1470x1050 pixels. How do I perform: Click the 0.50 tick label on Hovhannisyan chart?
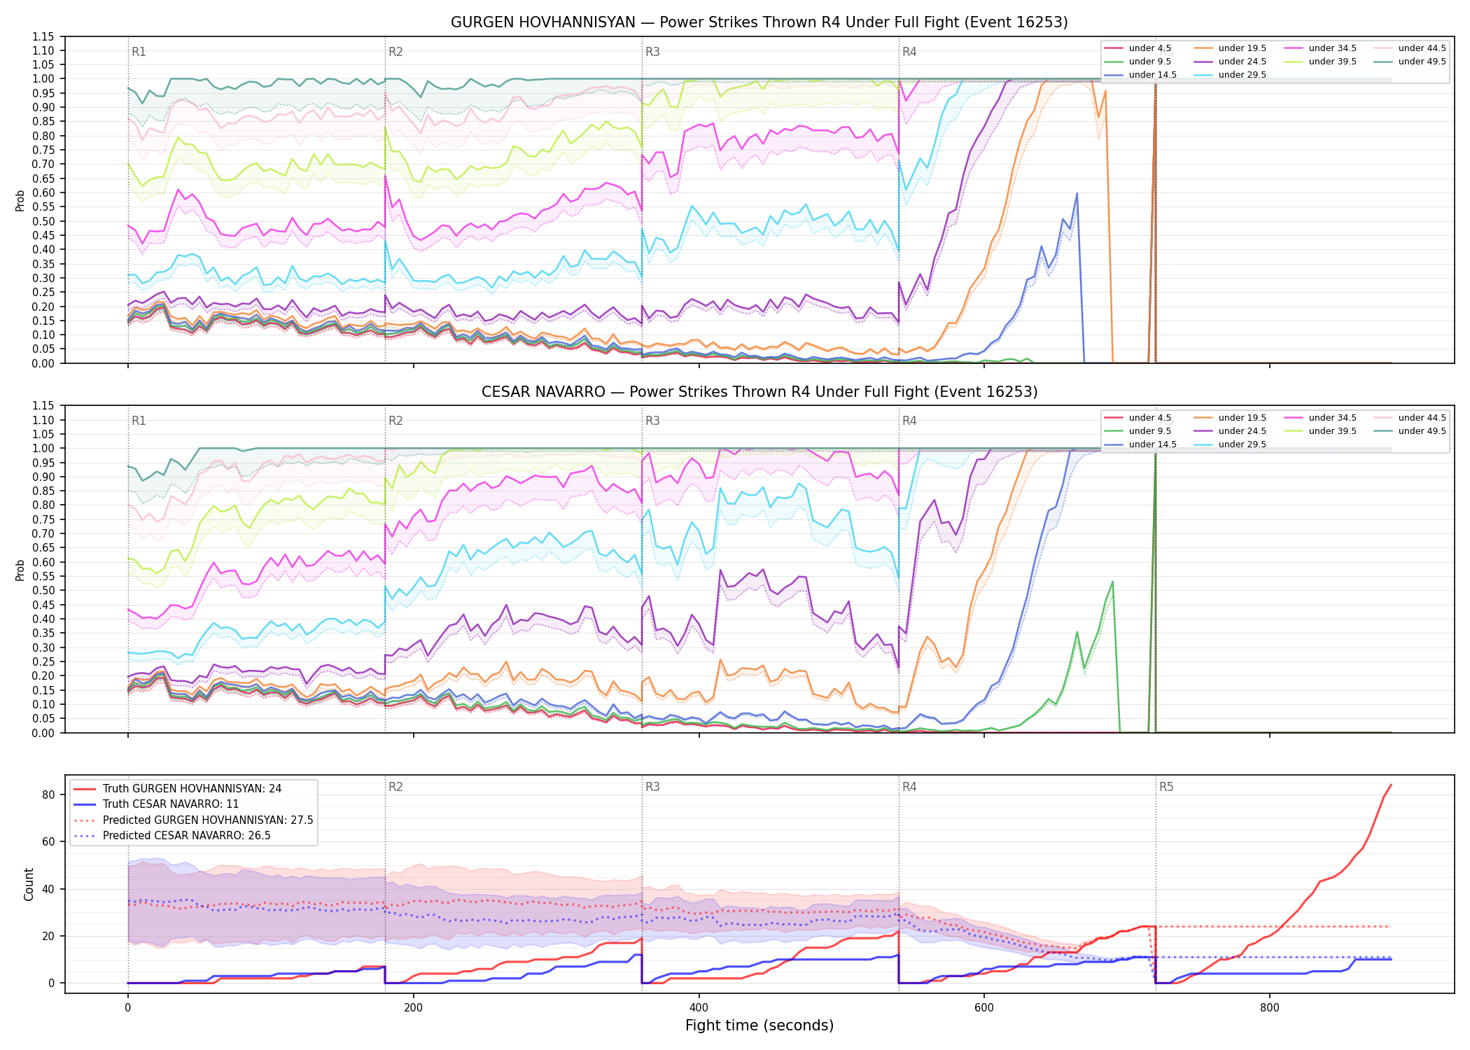pos(43,221)
